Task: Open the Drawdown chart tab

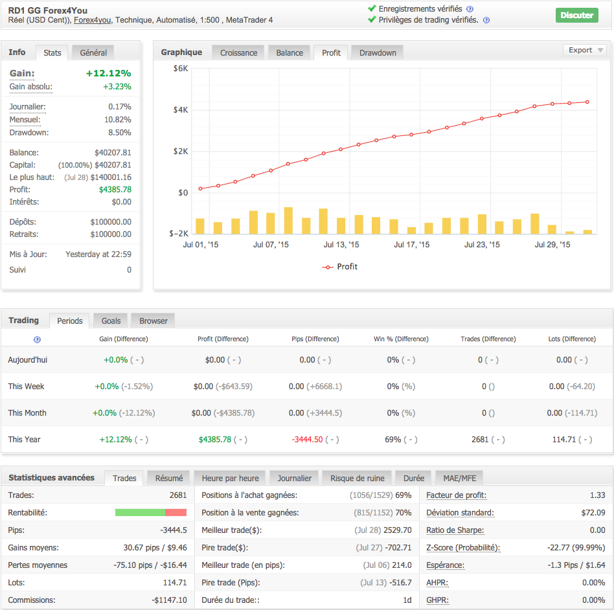Action: [378, 53]
